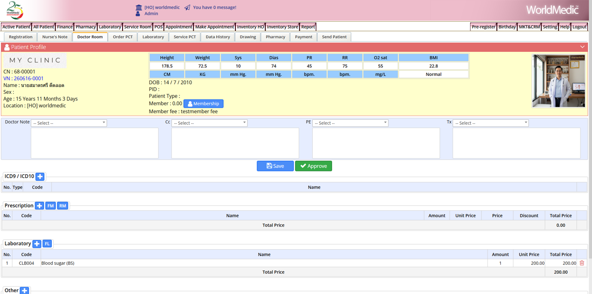Add a new Other item
The width and height of the screenshot is (592, 294).
coord(25,290)
